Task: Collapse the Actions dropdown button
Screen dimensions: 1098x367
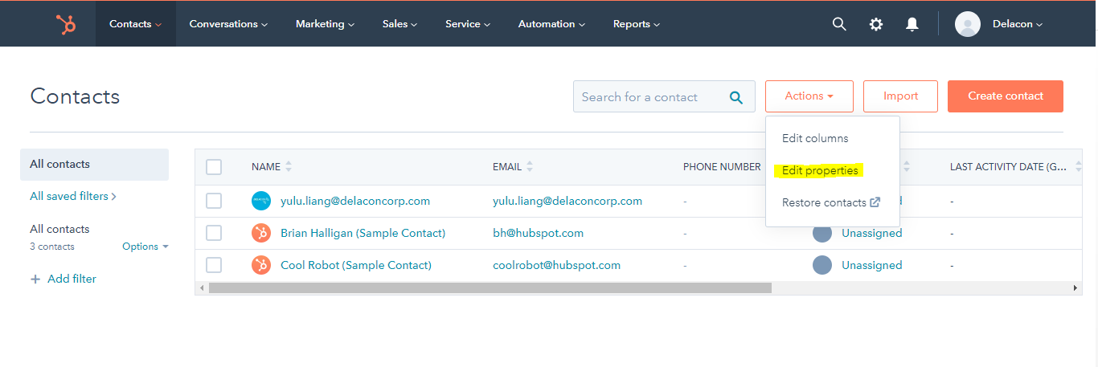Action: click(809, 96)
